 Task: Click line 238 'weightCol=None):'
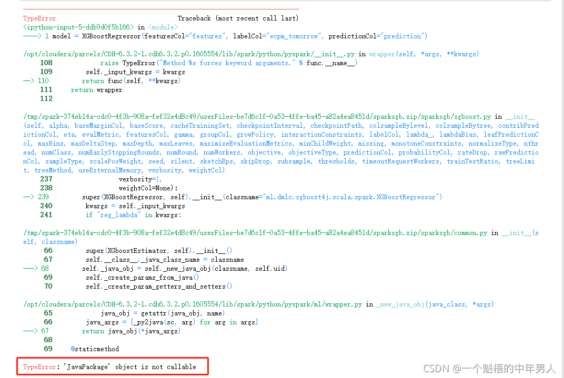click(x=148, y=188)
